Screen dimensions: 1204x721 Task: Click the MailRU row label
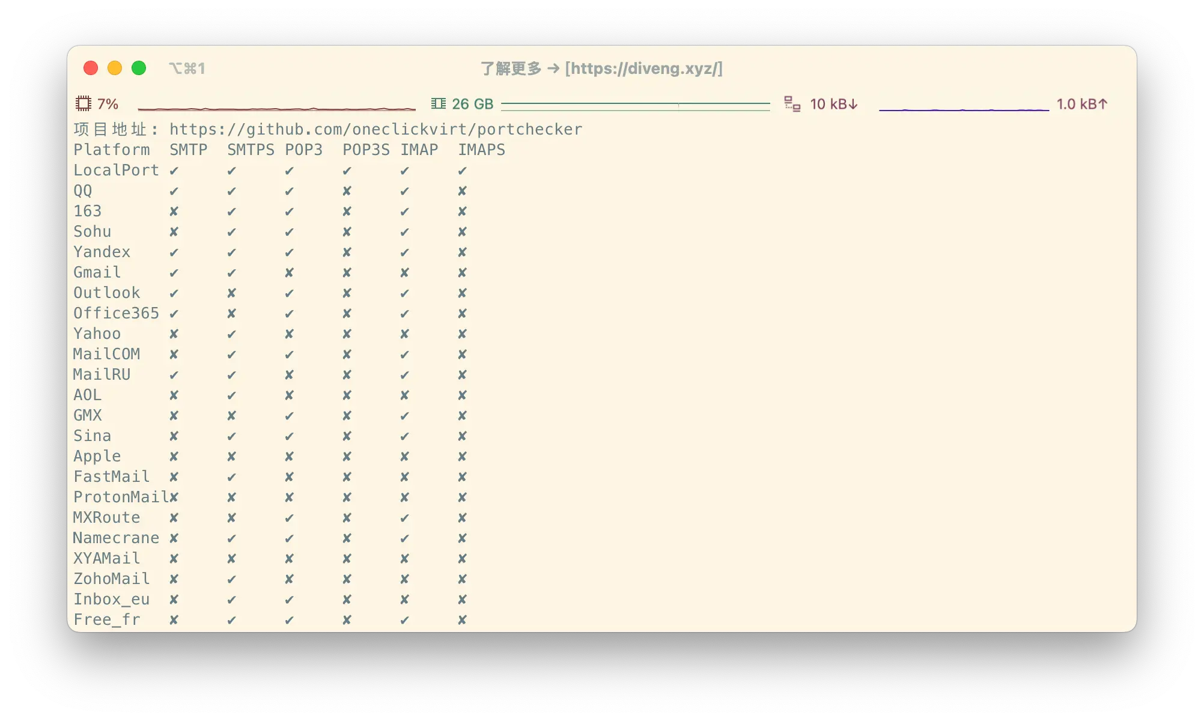click(x=102, y=374)
